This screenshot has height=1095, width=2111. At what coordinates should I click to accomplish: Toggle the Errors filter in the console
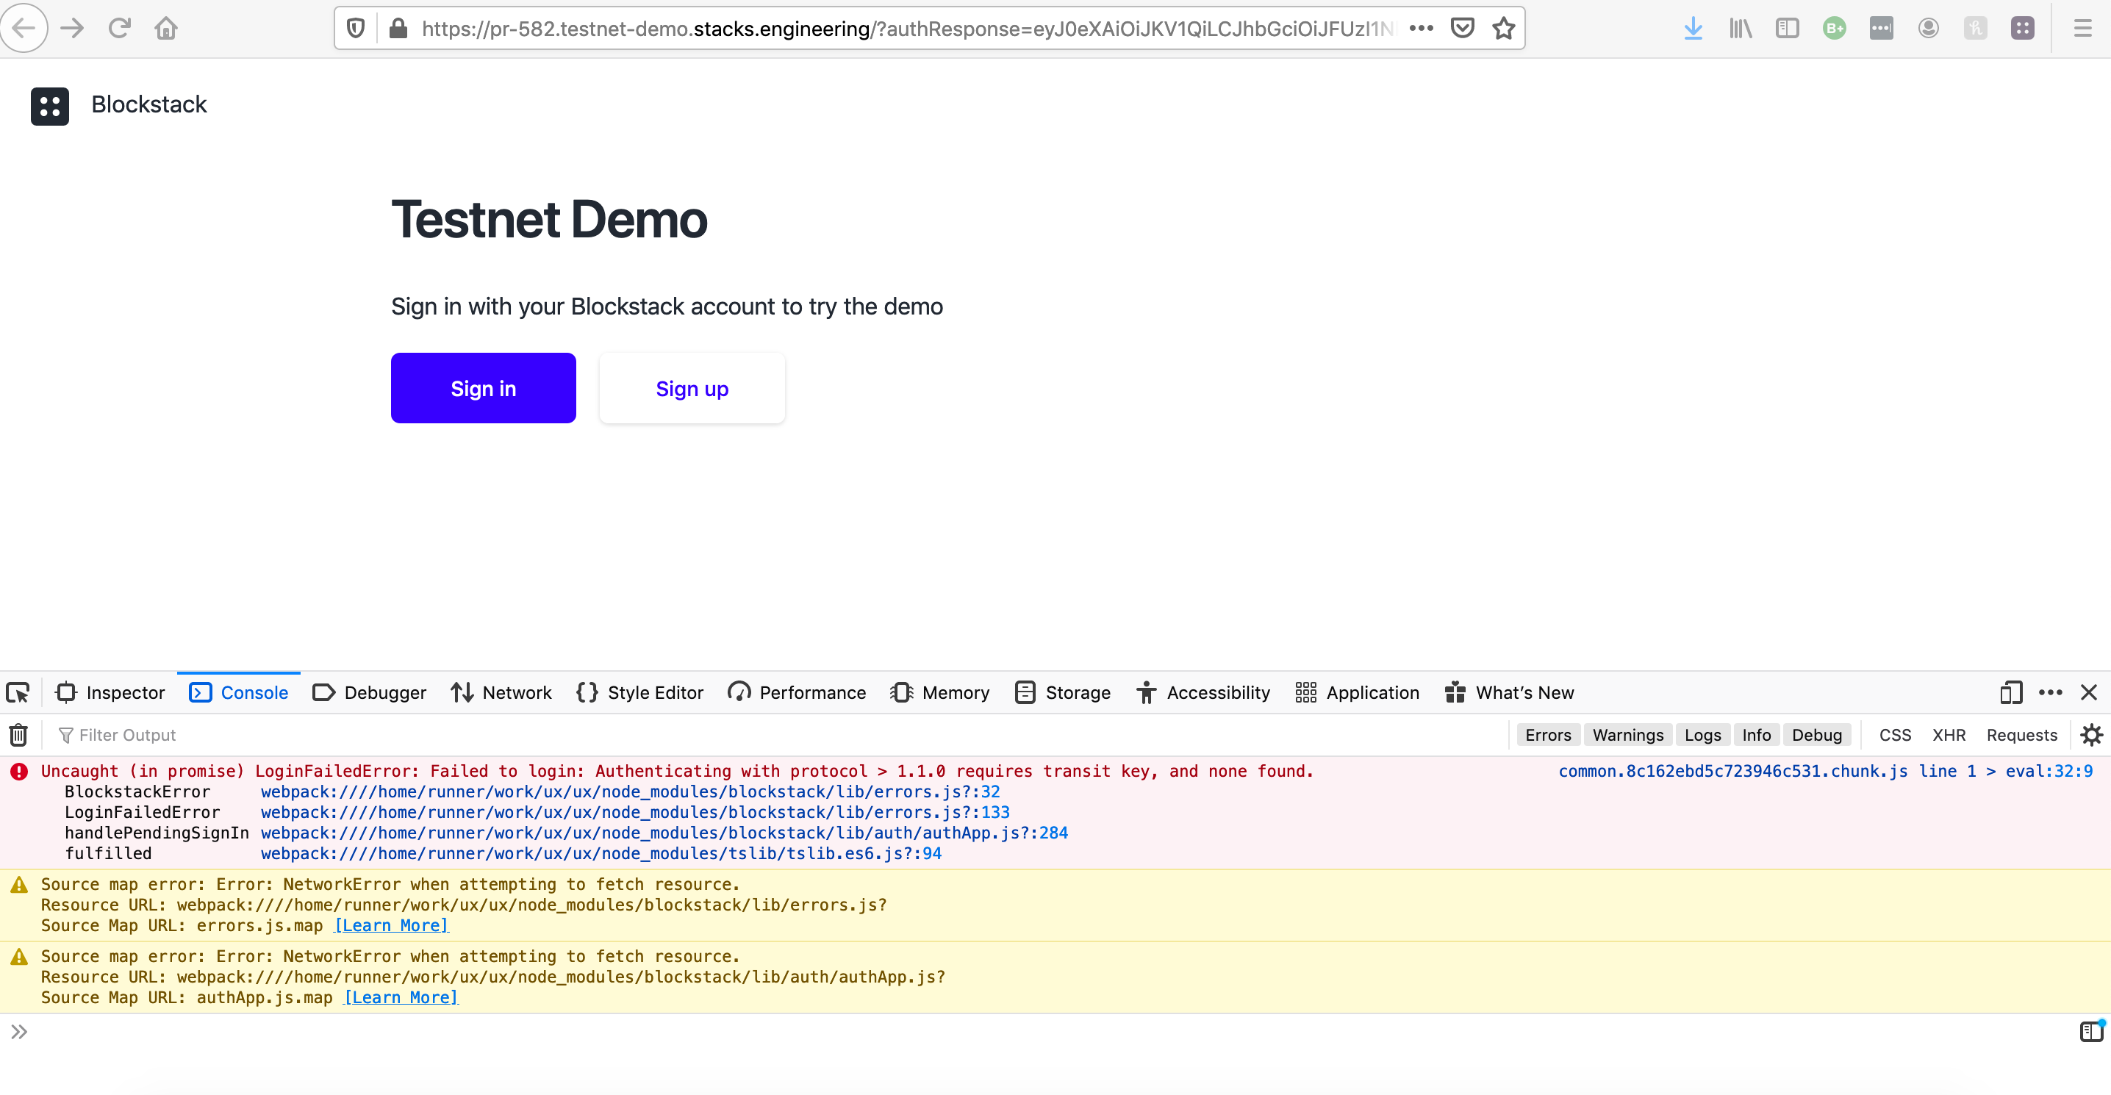[1548, 734]
